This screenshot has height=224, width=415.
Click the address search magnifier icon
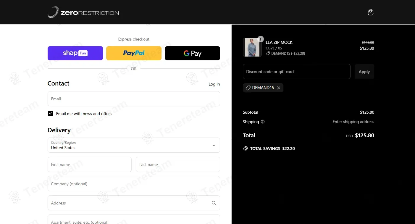click(x=214, y=203)
